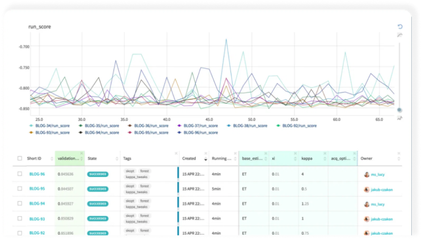Open experiment BLOG-92 link
This screenshot has width=422, height=239.
coord(37,233)
